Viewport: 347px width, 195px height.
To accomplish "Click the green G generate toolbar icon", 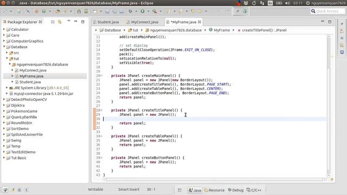I will [44, 11].
